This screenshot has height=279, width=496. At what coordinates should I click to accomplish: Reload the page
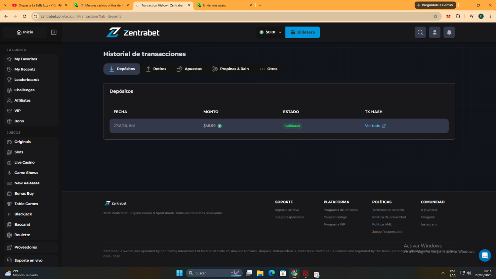click(24, 16)
